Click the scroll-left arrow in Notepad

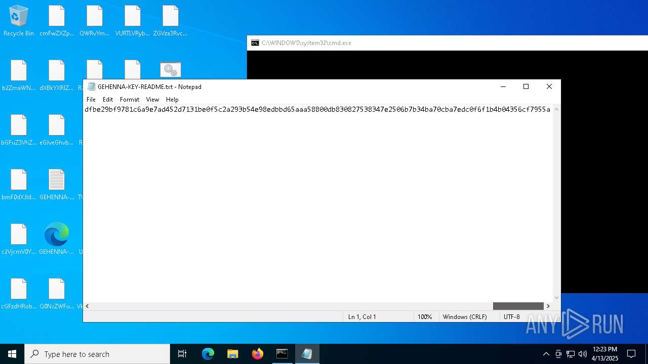click(87, 306)
